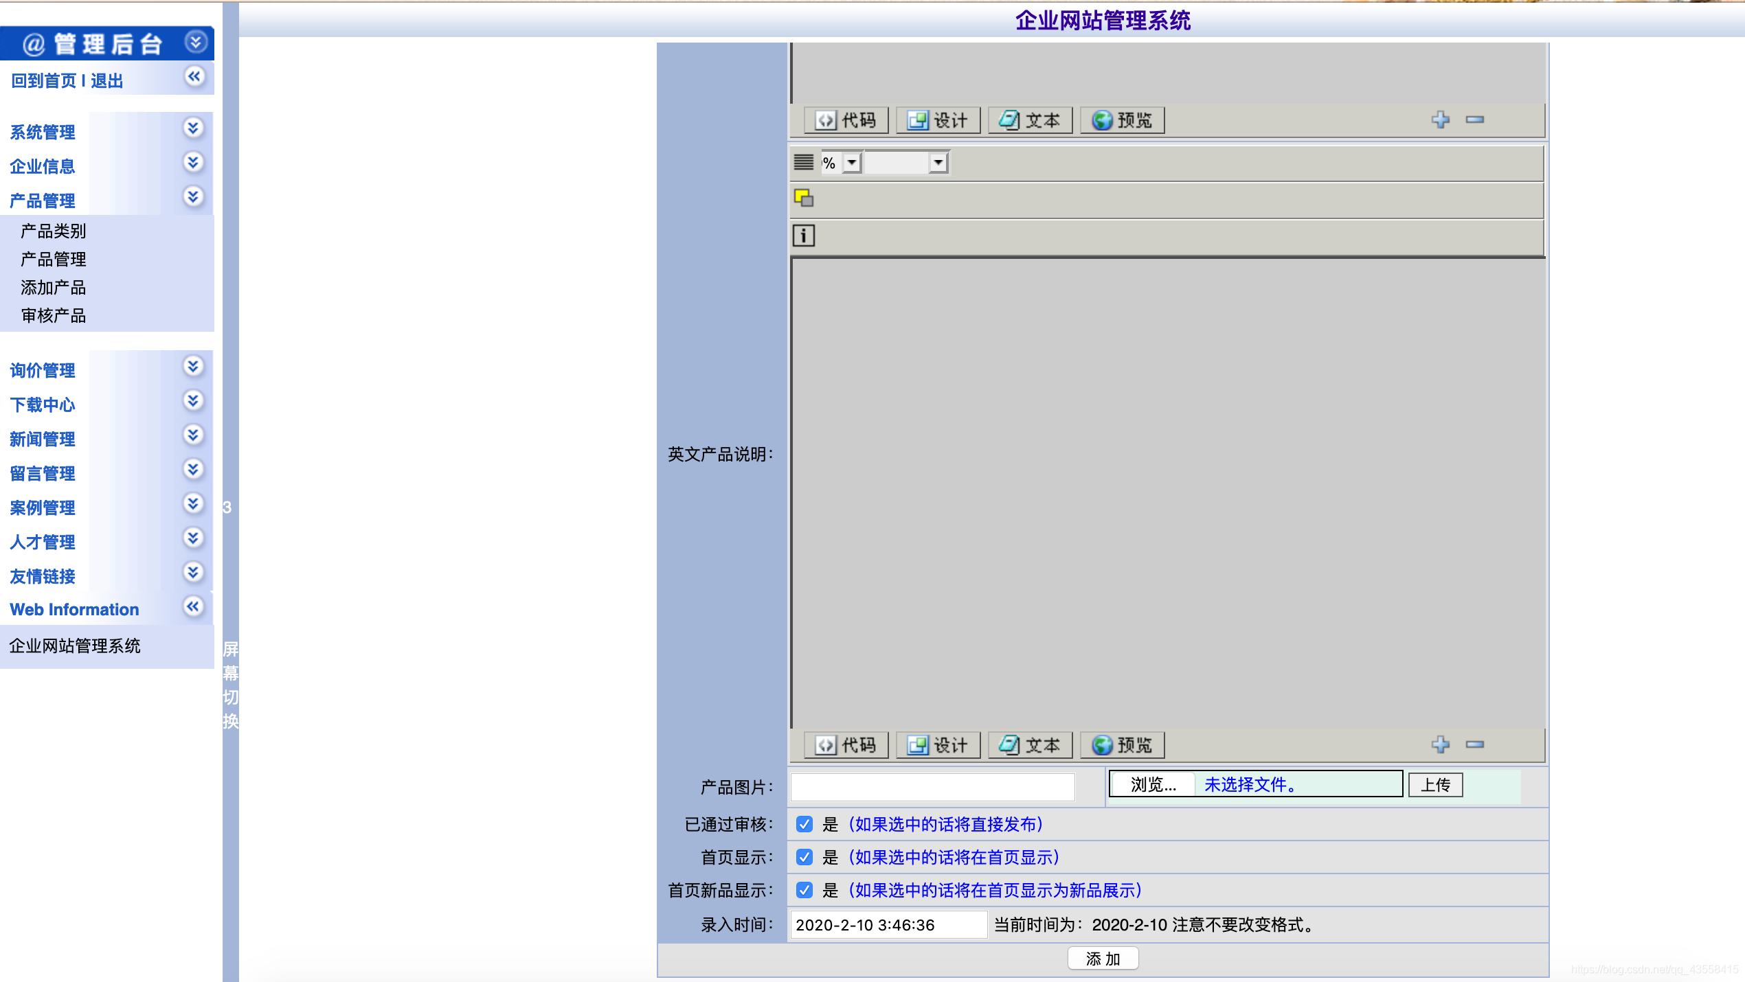Uncheck the 首页显示 checkbox

(x=804, y=857)
